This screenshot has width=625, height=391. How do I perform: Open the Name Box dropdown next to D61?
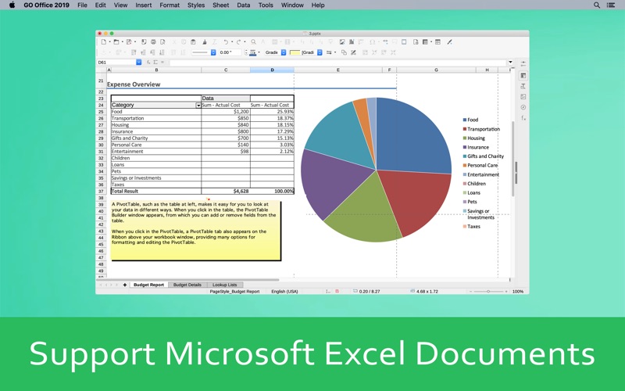[139, 63]
